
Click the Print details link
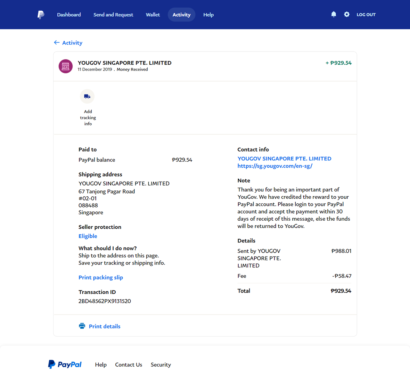pos(104,326)
